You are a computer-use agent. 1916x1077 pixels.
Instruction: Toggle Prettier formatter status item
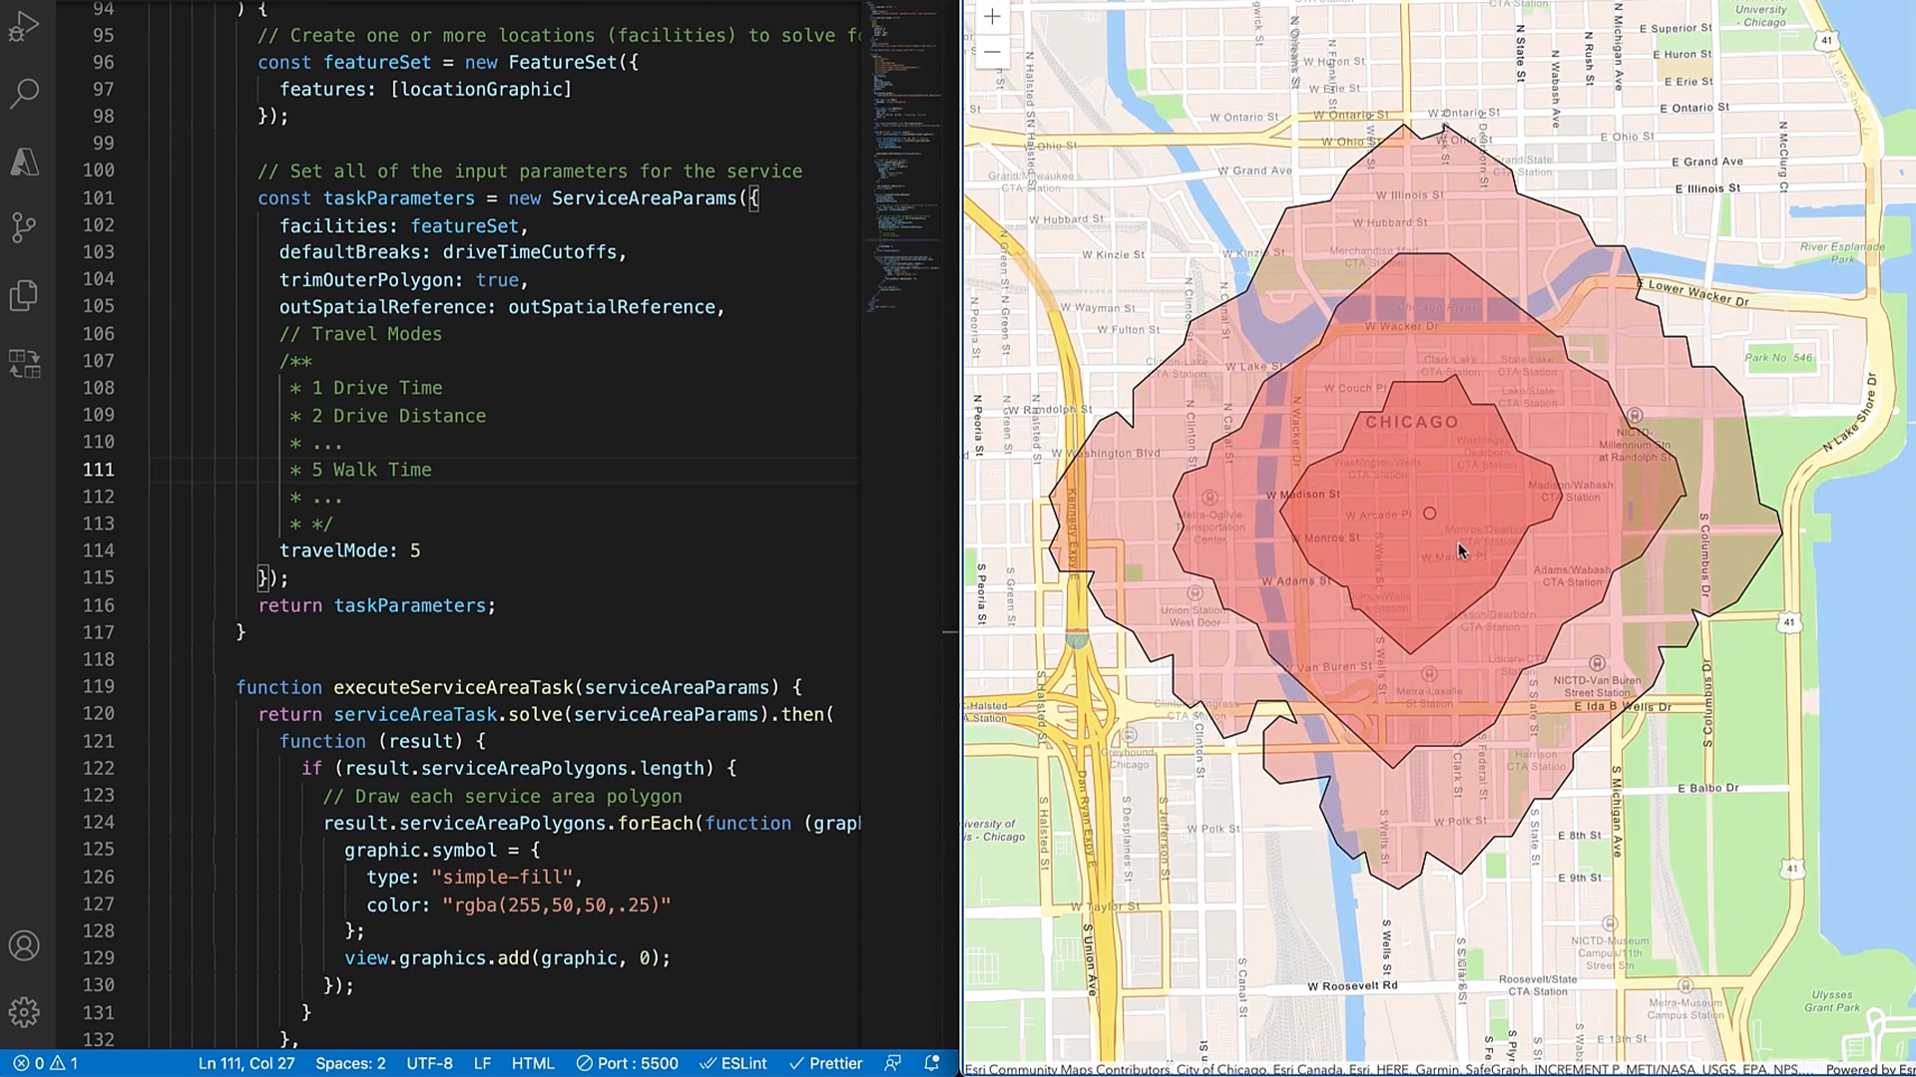pyautogui.click(x=826, y=1063)
